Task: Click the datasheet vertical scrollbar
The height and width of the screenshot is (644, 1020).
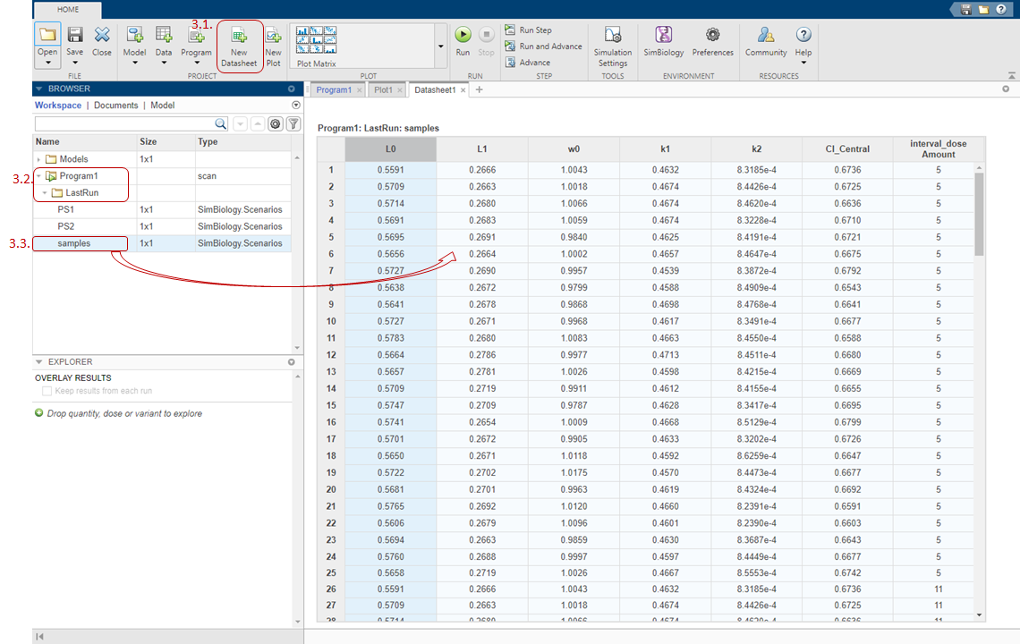Action: [x=978, y=215]
